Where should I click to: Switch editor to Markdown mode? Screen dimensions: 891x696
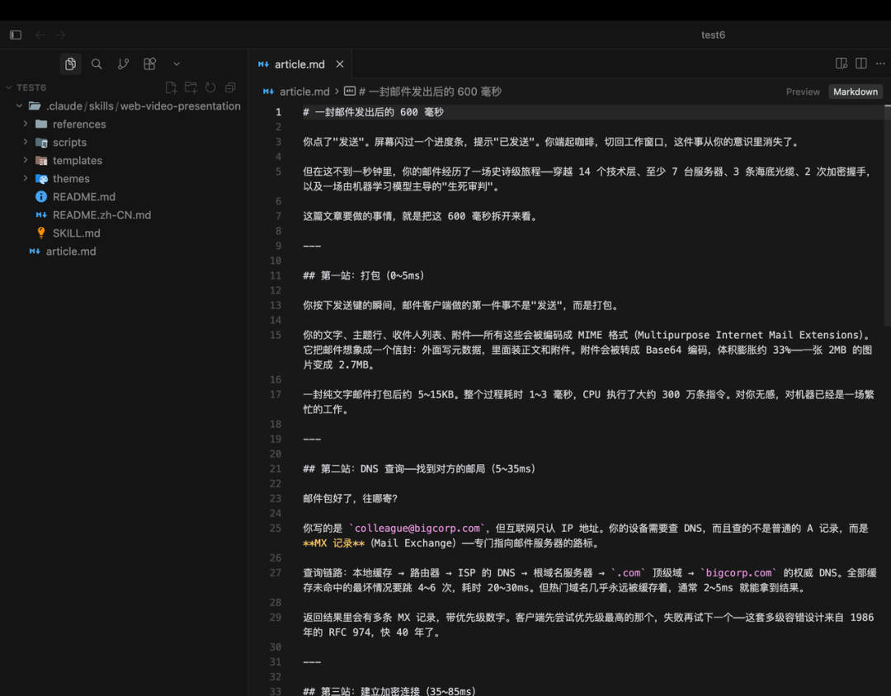tap(856, 92)
